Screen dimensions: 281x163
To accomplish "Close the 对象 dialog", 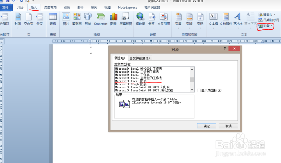I will 234,48.
